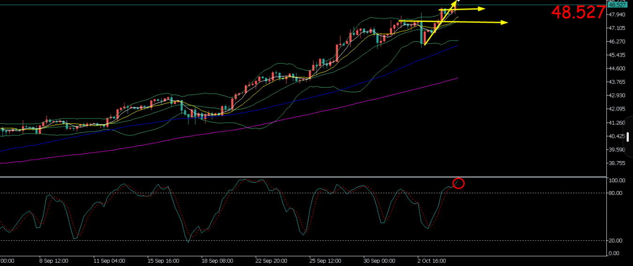Click the stochastic 80.00 level label

(617, 193)
